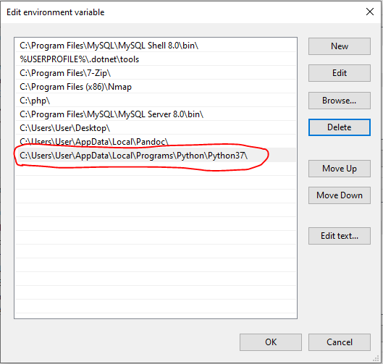The image size is (383, 364).
Task: Delete the selected path entry
Action: (x=340, y=127)
